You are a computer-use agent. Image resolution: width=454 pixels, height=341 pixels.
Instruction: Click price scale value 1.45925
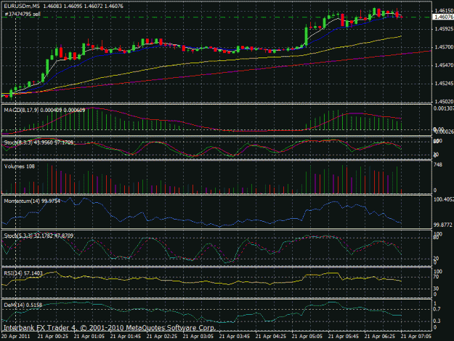(444, 29)
